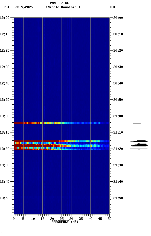Click the '13:30' PST time label
The image size is (151, 236).
(x=5, y=165)
